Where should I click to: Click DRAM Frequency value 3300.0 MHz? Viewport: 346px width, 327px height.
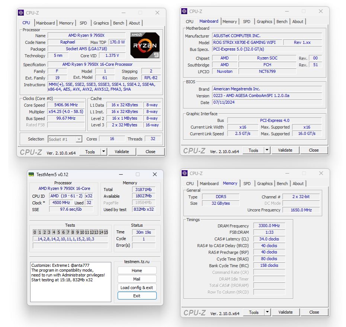(x=269, y=226)
